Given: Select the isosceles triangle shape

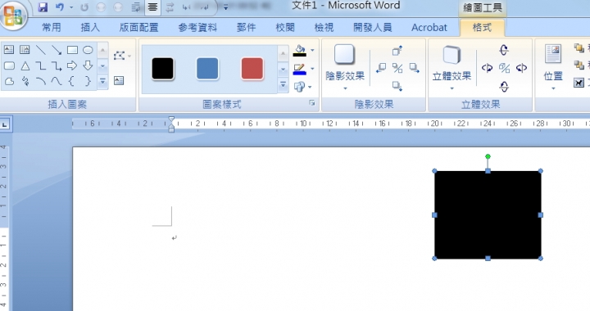Looking at the screenshot, I should pyautogui.click(x=25, y=66).
